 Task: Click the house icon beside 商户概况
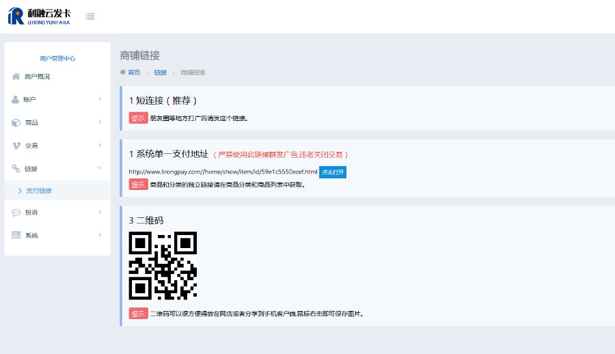(x=16, y=76)
